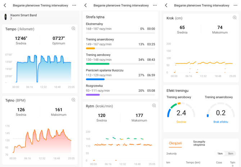
Task: Tap average pace value 12'46"
Action: tap(21, 38)
